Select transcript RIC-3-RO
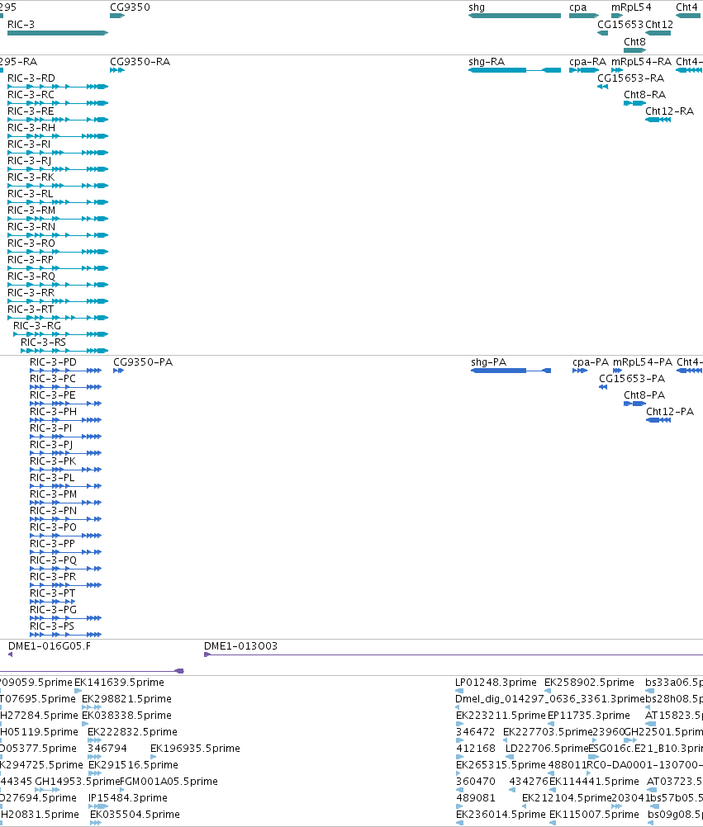The width and height of the screenshot is (703, 827). 58,252
